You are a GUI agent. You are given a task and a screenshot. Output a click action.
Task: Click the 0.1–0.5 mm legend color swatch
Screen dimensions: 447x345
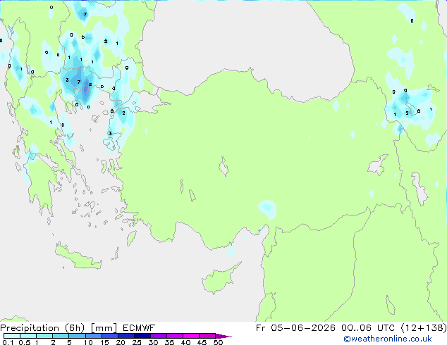click(x=12, y=336)
